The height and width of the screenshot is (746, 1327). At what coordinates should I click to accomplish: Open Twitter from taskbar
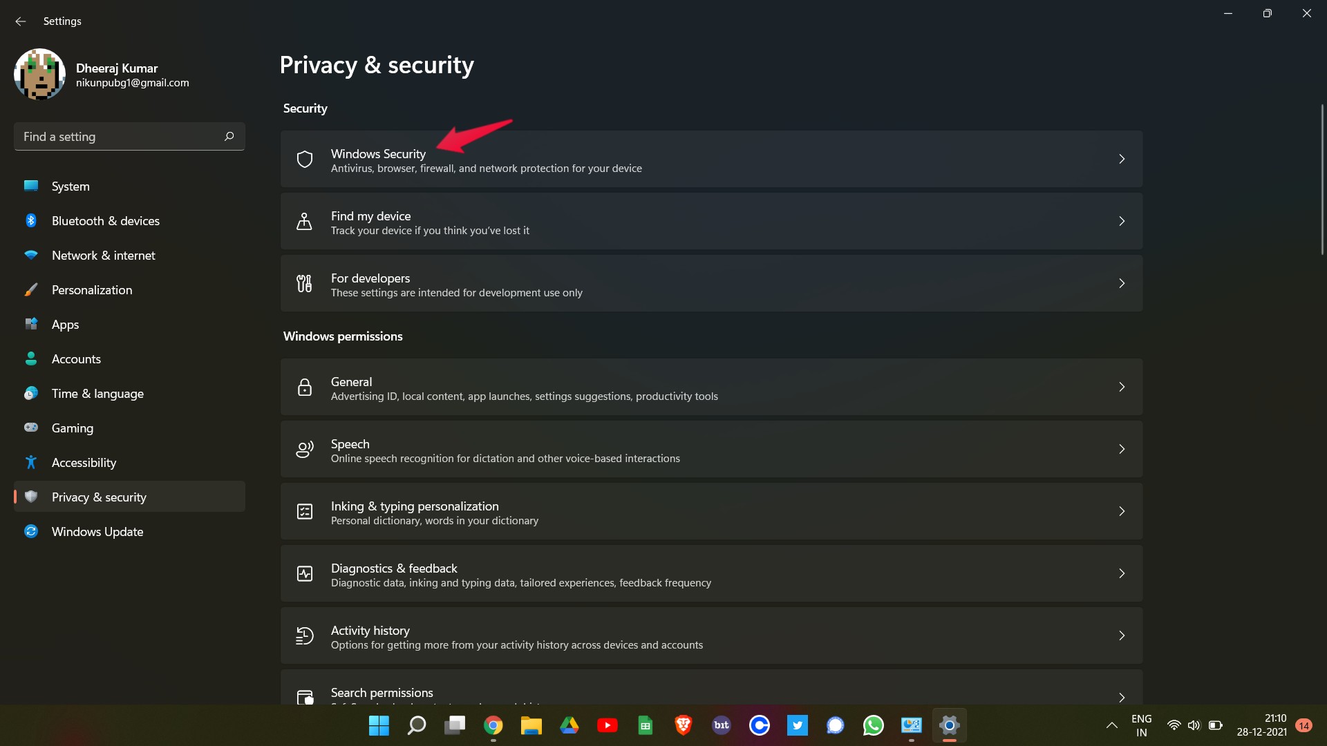pos(798,725)
